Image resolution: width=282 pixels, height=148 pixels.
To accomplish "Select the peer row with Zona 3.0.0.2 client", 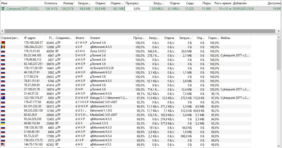I will [100, 51].
